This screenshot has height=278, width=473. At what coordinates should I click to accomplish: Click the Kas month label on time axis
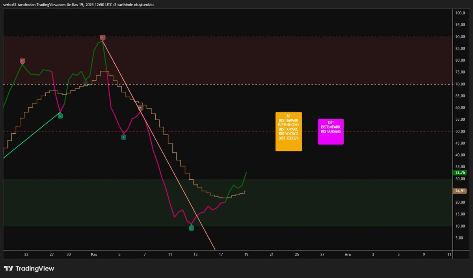click(94, 254)
